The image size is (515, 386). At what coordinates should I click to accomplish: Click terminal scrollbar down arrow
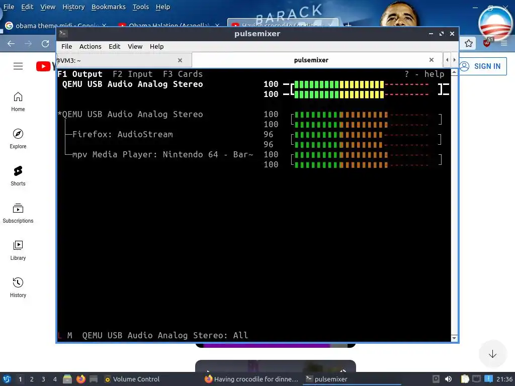click(x=454, y=338)
